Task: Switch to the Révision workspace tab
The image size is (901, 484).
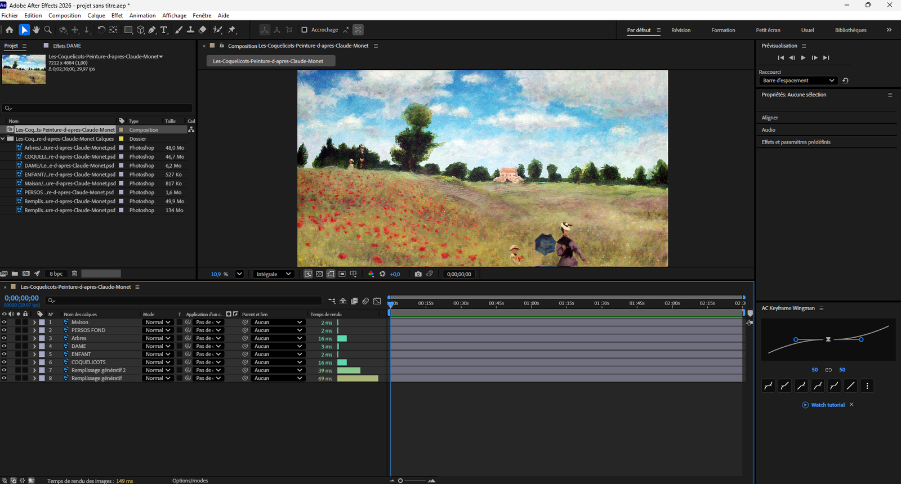Action: pyautogui.click(x=681, y=30)
